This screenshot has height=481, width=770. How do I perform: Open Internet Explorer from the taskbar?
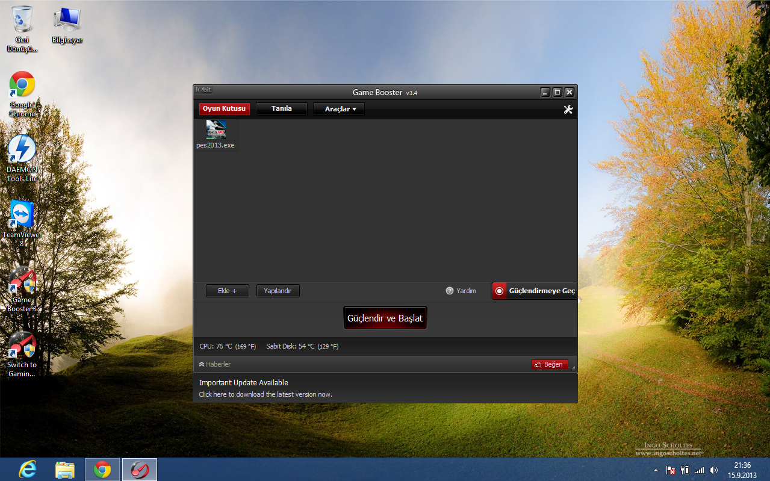click(28, 470)
